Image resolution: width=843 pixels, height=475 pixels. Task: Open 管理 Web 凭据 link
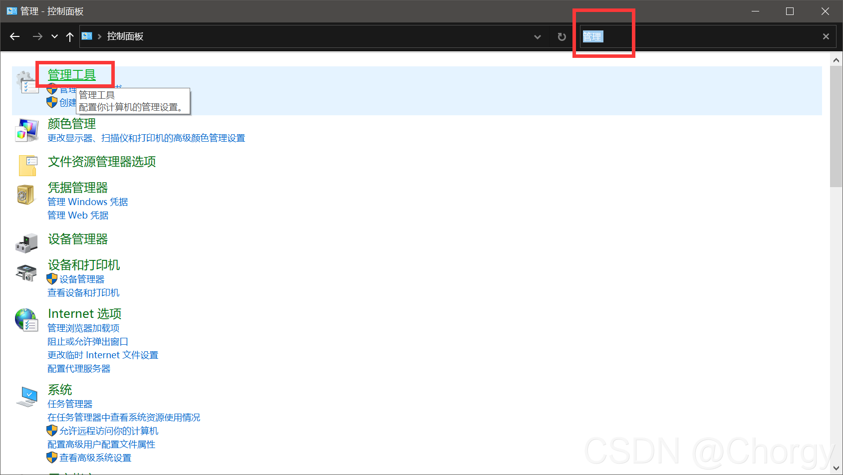(x=78, y=216)
